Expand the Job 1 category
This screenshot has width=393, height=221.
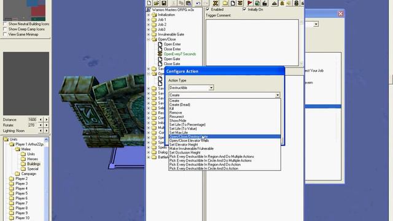149,20
